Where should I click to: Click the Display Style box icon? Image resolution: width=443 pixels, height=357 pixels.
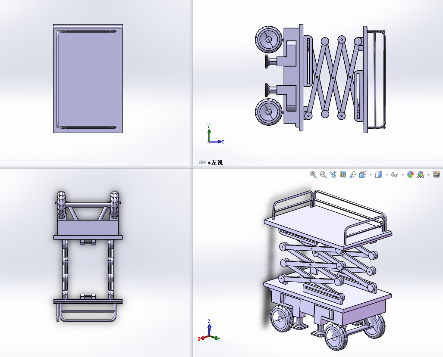pos(379,174)
